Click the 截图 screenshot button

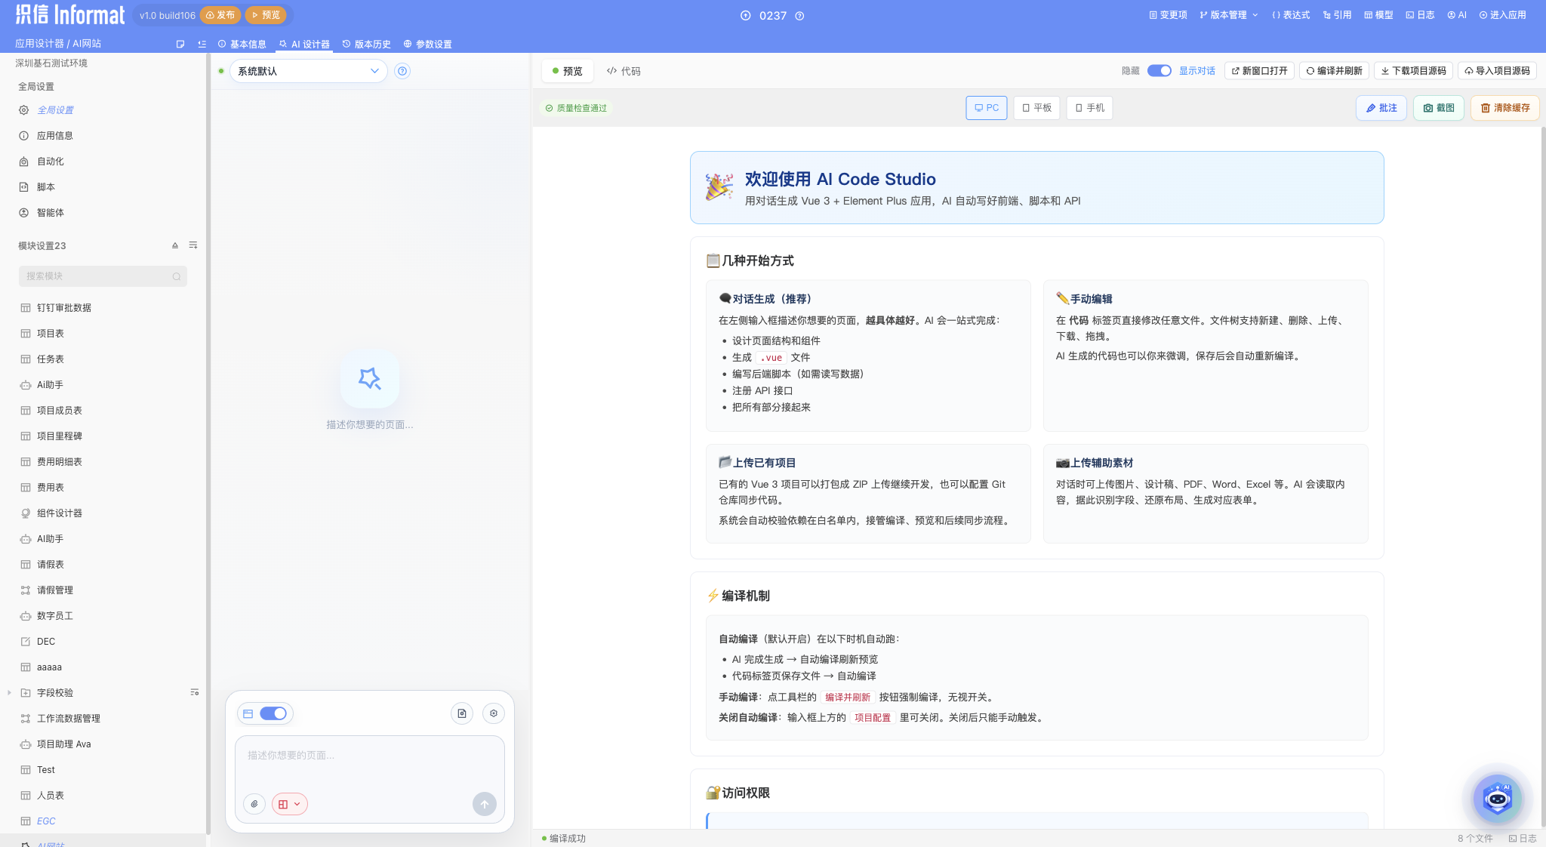coord(1439,108)
